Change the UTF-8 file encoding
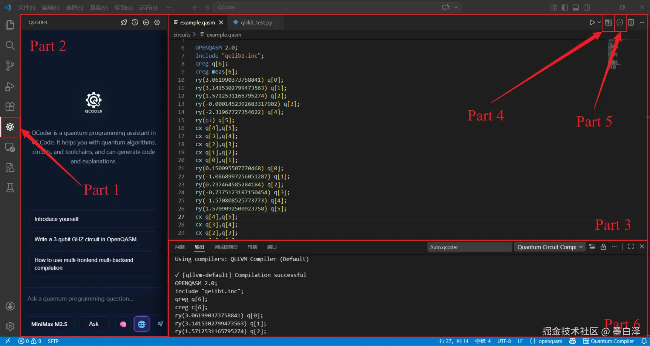650x346 pixels. (x=504, y=341)
